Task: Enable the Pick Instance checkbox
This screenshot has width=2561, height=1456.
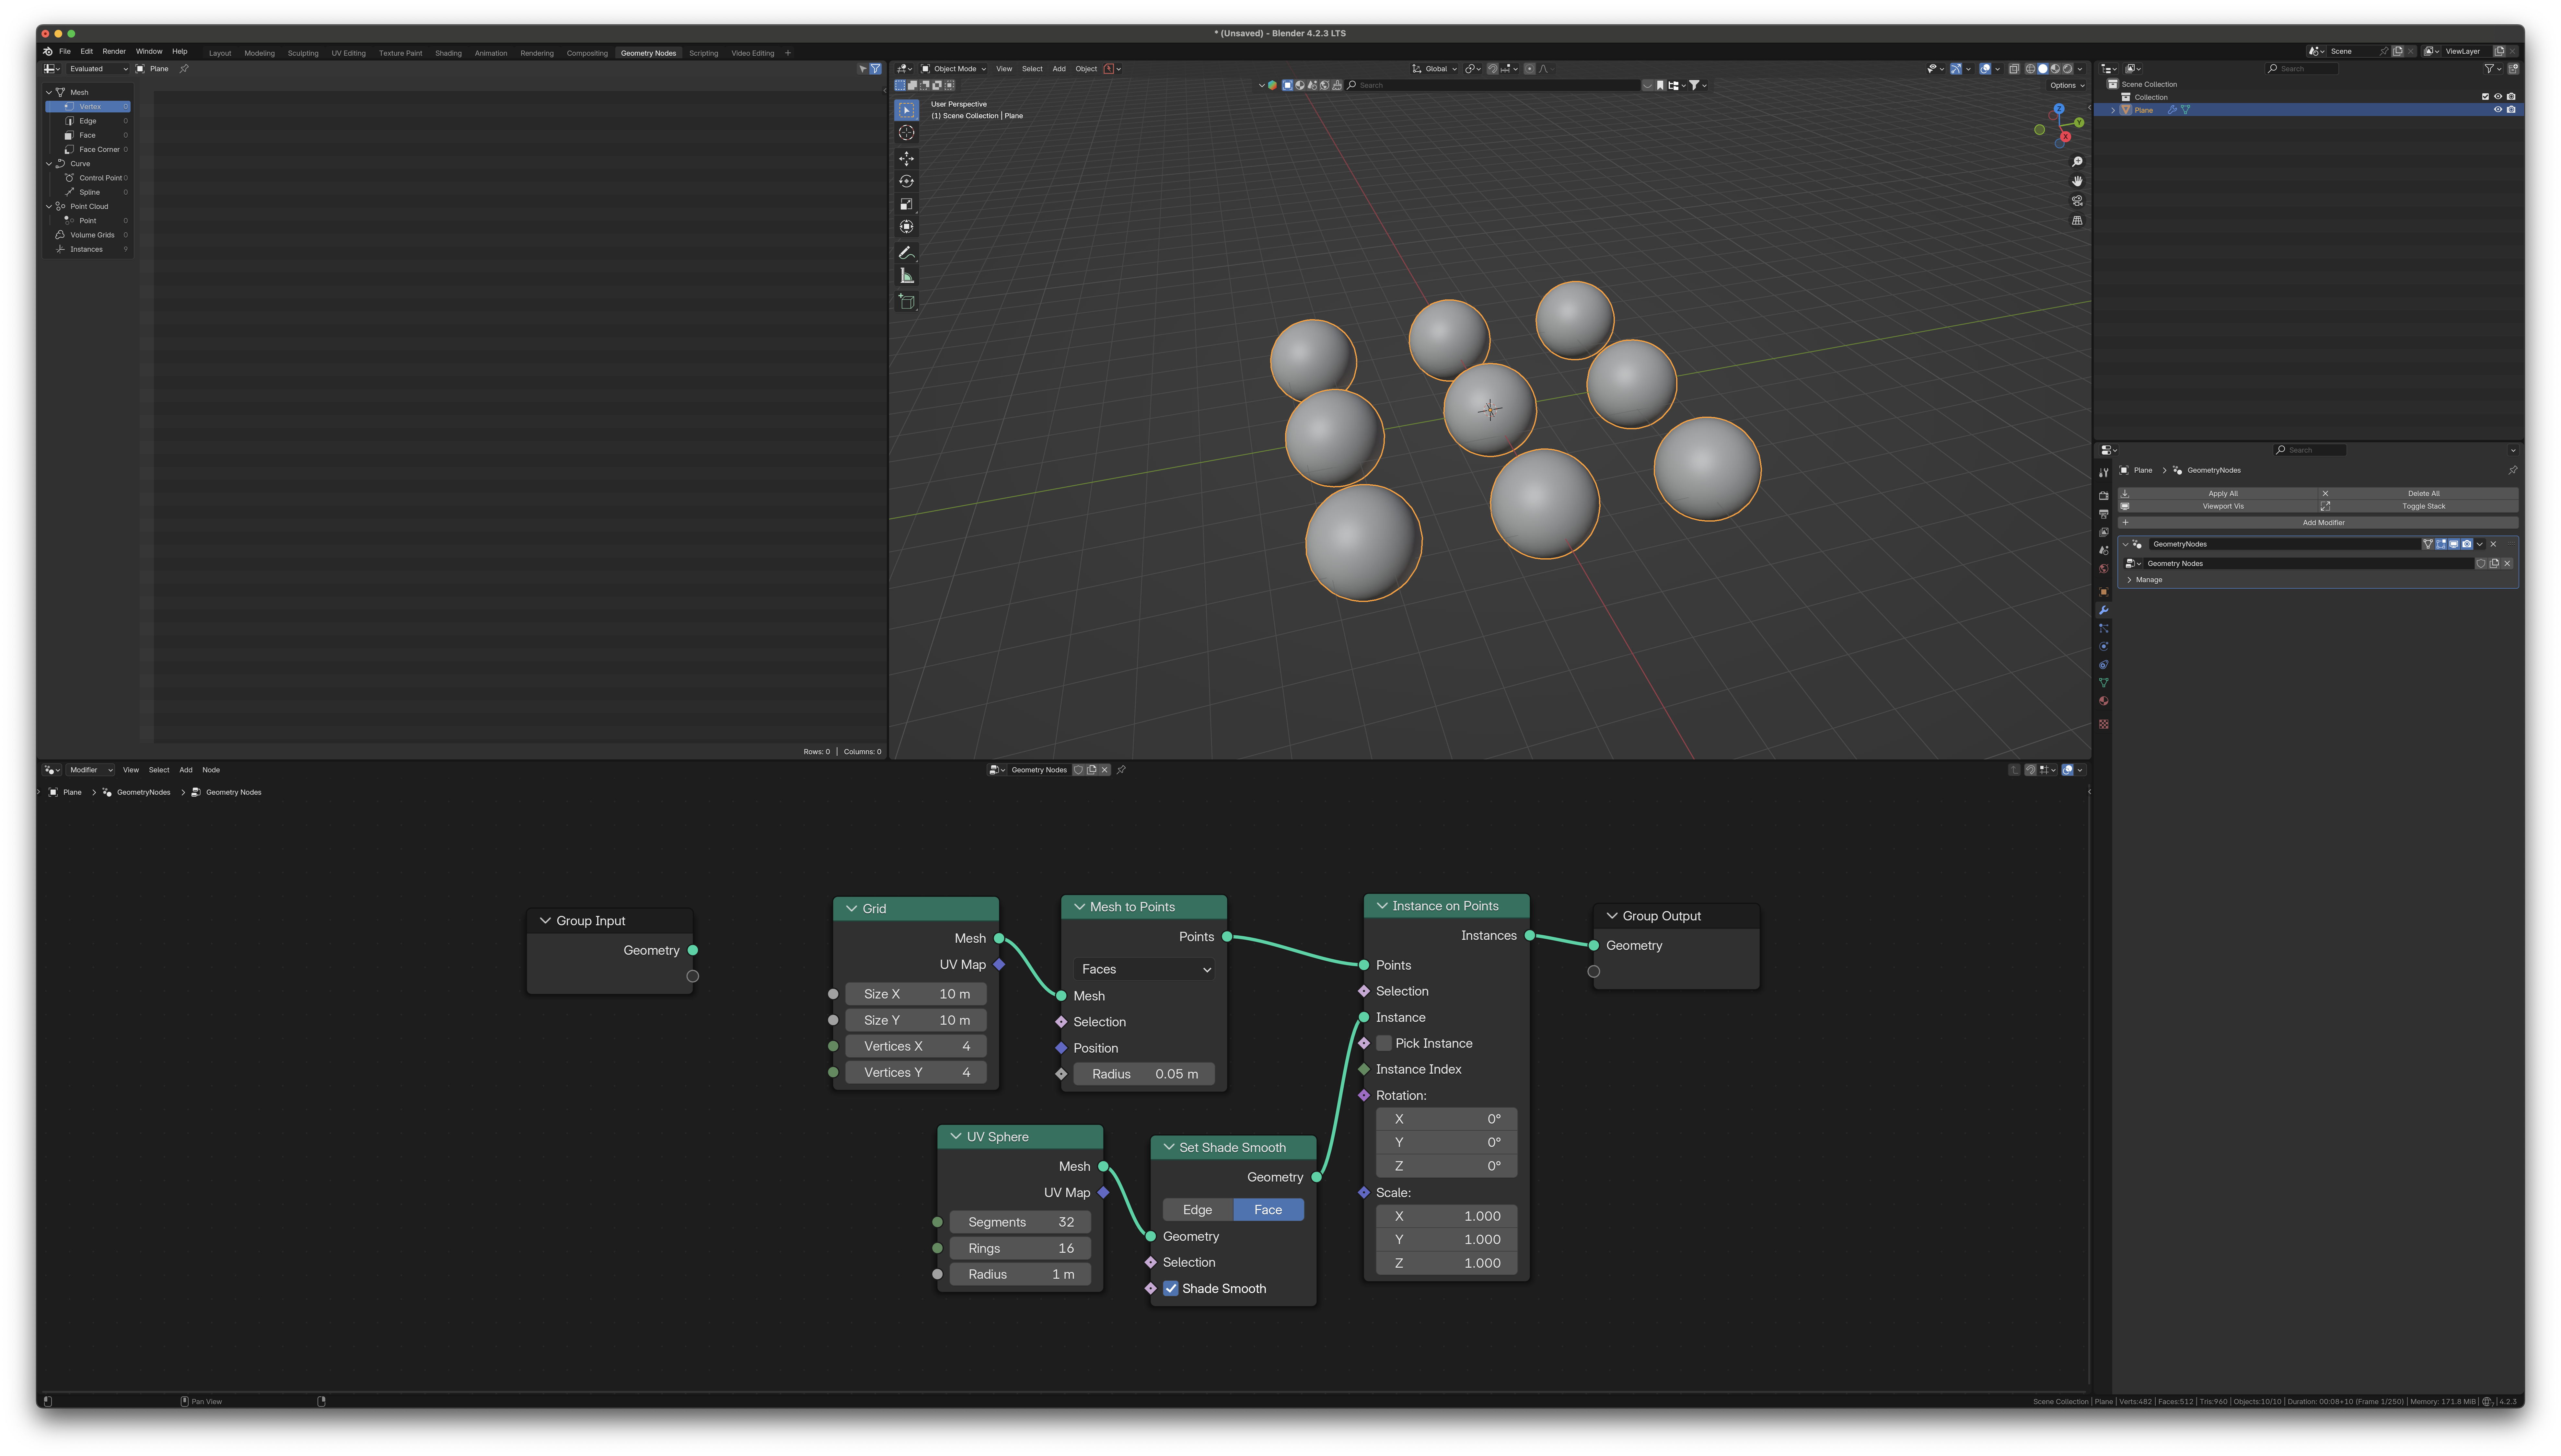Action: pos(1384,1043)
